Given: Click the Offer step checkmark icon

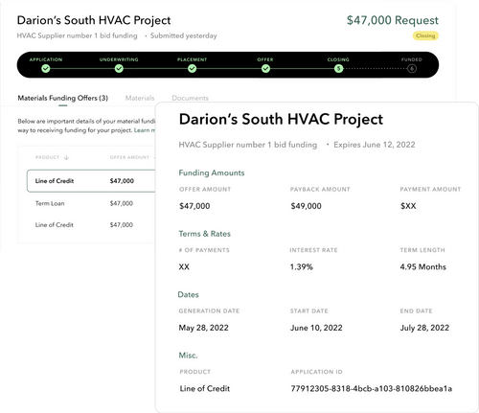Looking at the screenshot, I should [265, 69].
